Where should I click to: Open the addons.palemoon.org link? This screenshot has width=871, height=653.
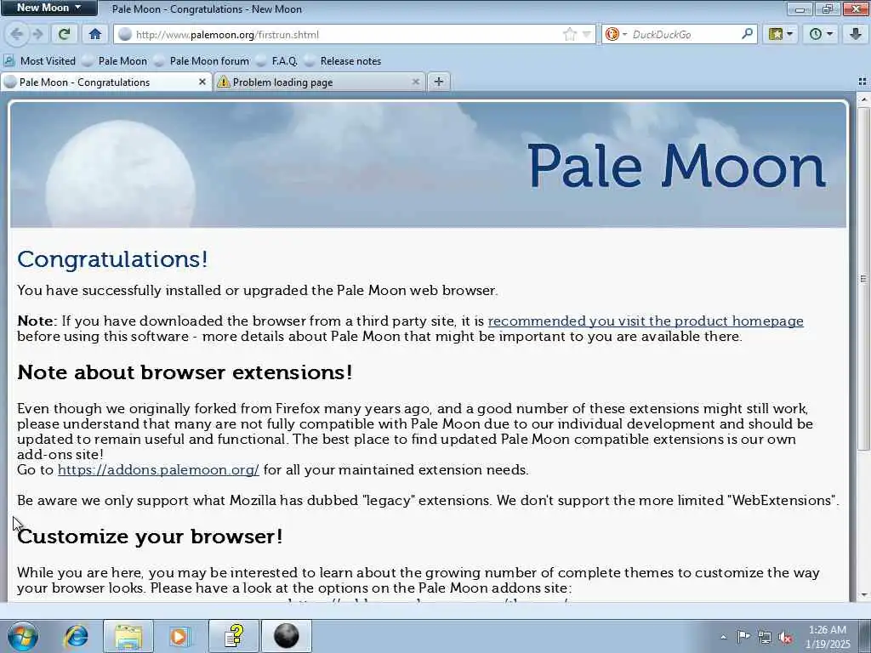pyautogui.click(x=158, y=469)
